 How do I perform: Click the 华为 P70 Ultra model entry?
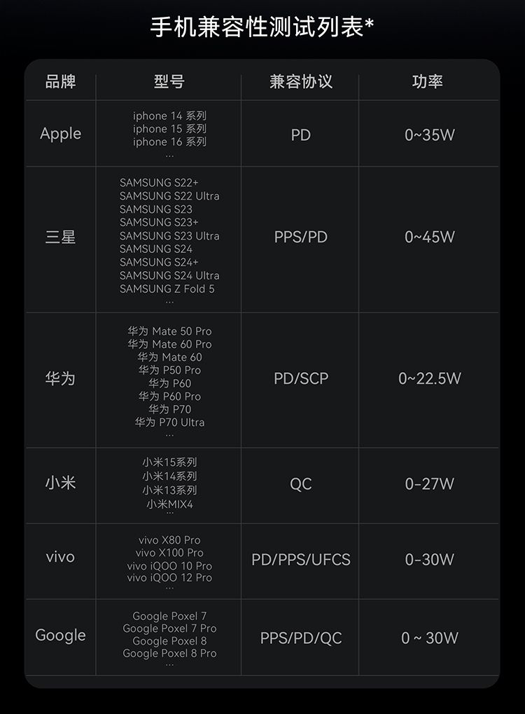[x=169, y=423]
